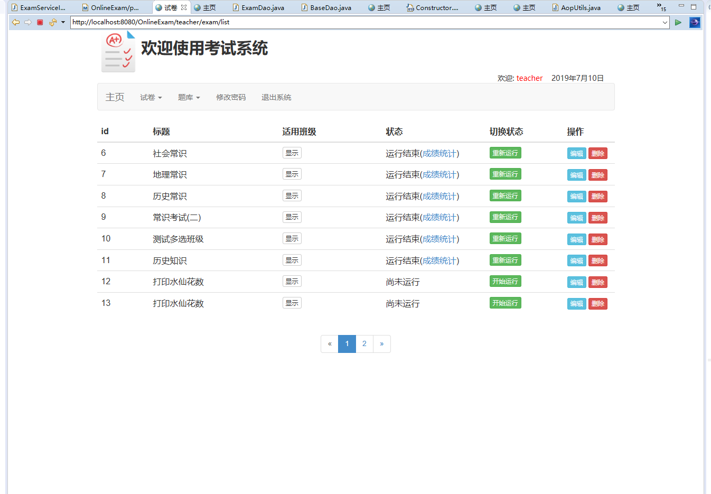This screenshot has height=494, width=711.
Task: Show applicable classes for 历史常识 via 显示
Action: coord(292,195)
